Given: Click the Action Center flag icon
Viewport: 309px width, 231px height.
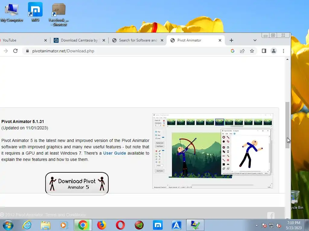Looking at the screenshot, I should point(264,225).
